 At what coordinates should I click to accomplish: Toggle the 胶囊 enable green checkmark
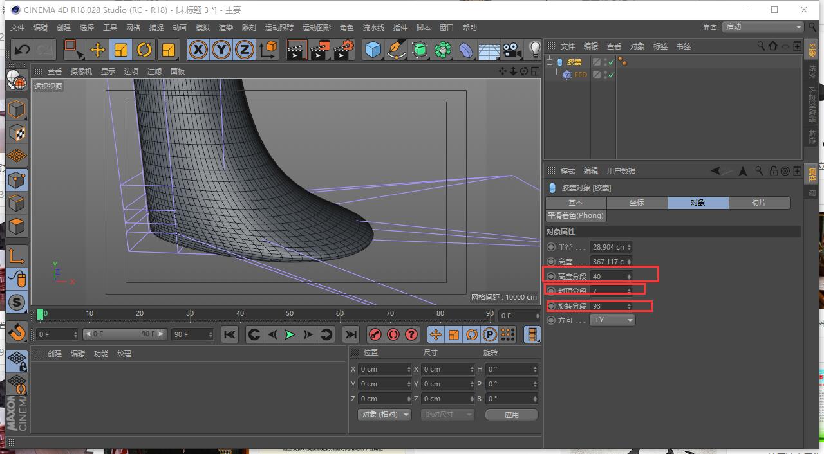pyautogui.click(x=611, y=62)
